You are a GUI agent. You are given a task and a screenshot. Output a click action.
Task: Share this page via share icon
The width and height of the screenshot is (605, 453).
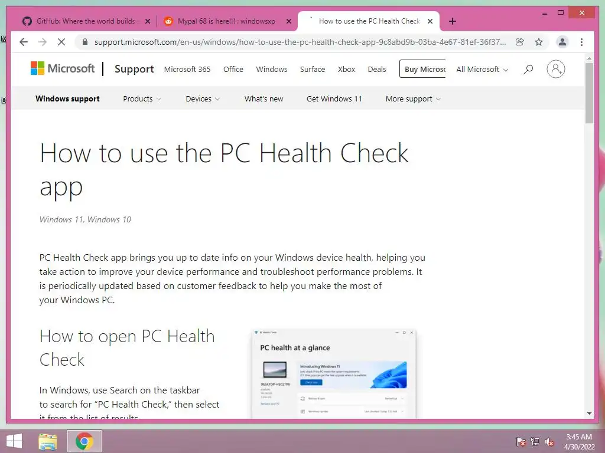(x=520, y=42)
